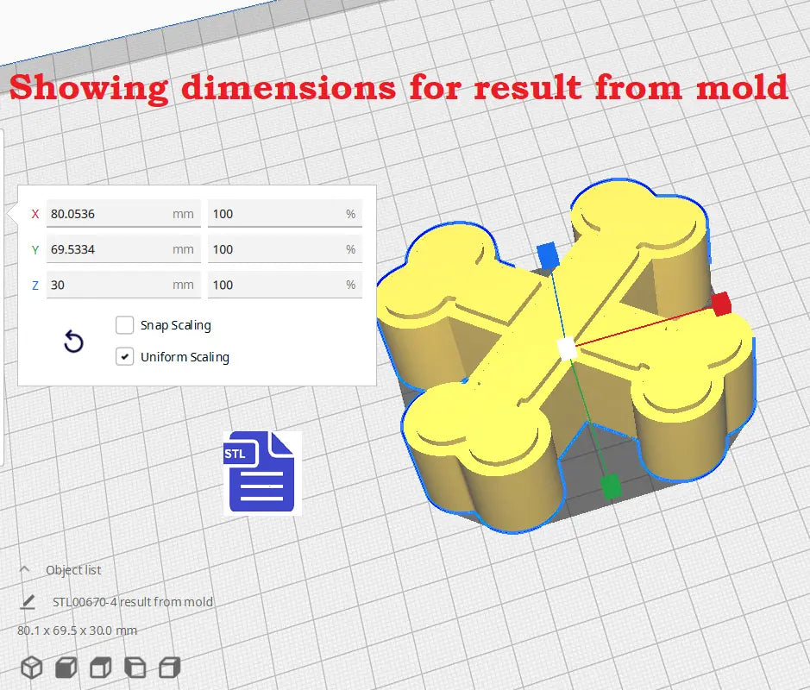
Task: Click the Y dimension field showing 69.5334 mm
Action: [x=122, y=249]
